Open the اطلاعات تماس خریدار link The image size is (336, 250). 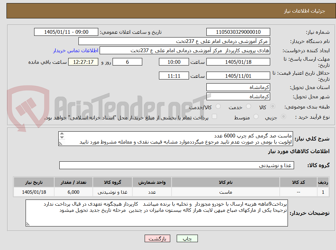(76, 50)
